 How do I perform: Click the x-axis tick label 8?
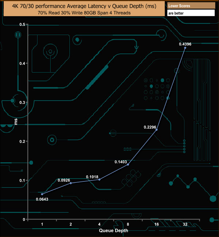tap(128, 224)
